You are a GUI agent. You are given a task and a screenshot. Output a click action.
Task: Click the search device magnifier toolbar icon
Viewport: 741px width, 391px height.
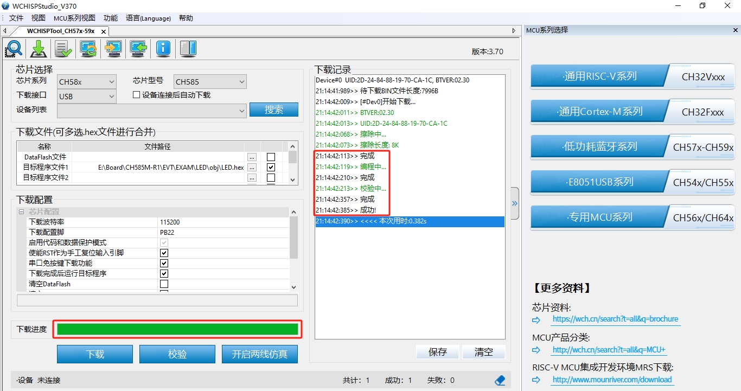click(14, 49)
